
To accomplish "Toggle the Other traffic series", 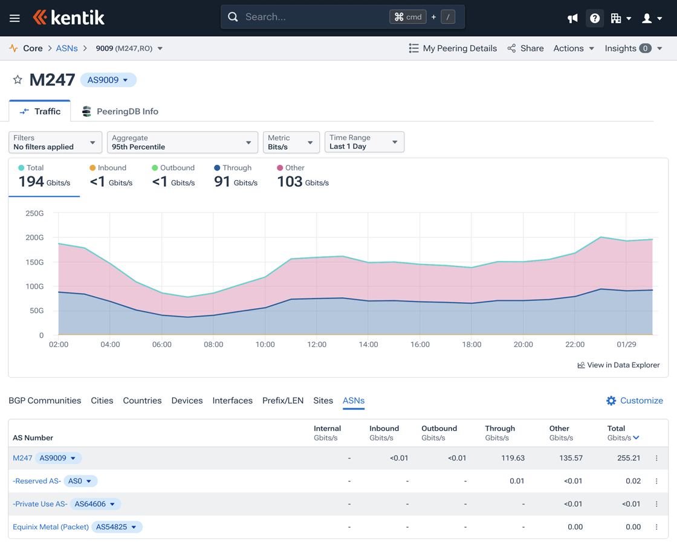I will [302, 176].
